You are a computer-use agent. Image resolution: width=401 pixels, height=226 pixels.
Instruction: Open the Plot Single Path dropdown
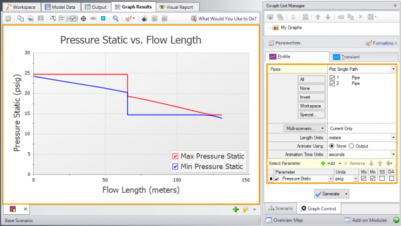coord(393,69)
